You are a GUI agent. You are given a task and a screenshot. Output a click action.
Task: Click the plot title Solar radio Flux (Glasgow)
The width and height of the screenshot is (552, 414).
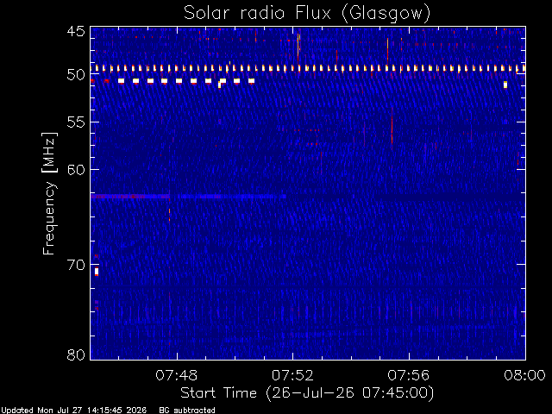point(307,13)
